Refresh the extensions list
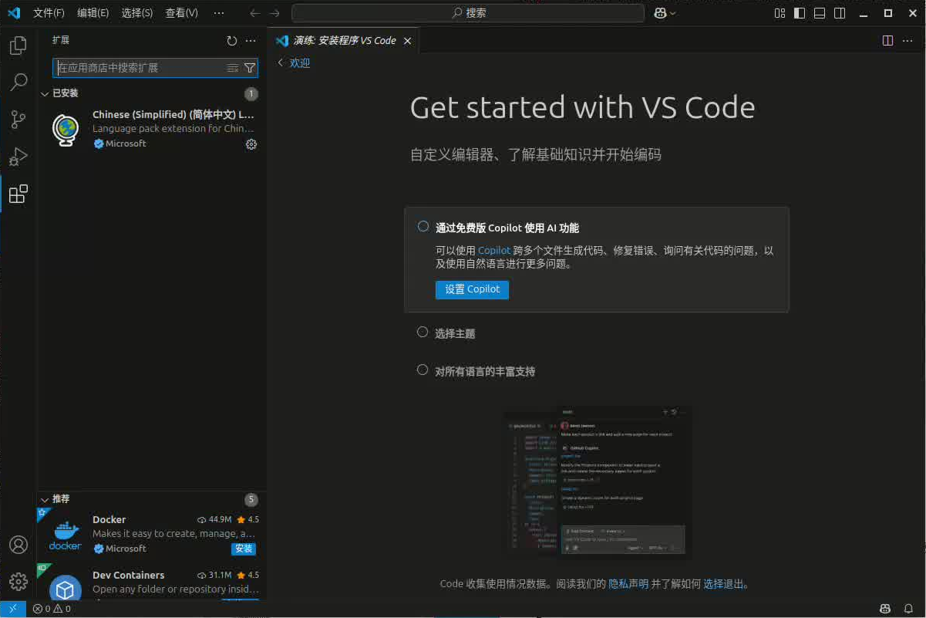 (x=232, y=40)
